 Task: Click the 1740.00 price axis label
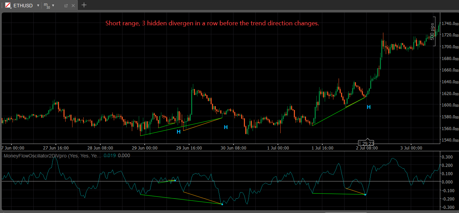pos(450,24)
